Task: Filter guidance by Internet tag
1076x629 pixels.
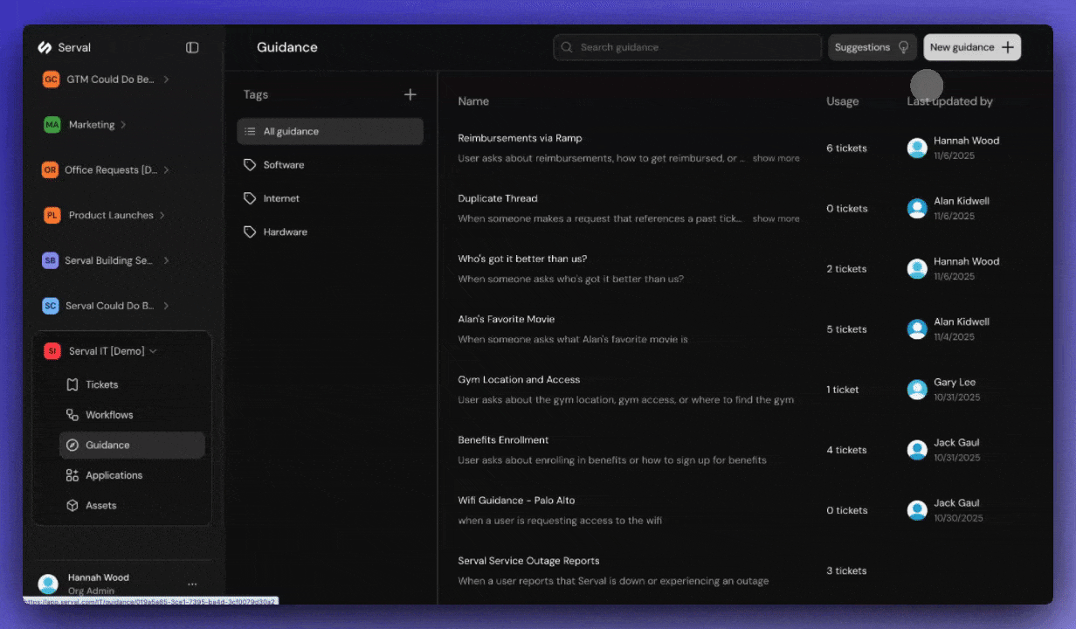Action: coord(330,198)
